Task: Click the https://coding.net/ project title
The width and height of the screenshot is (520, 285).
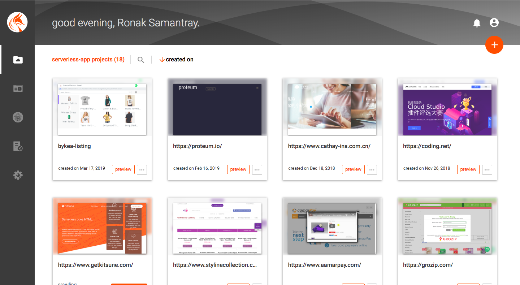Action: 427,146
